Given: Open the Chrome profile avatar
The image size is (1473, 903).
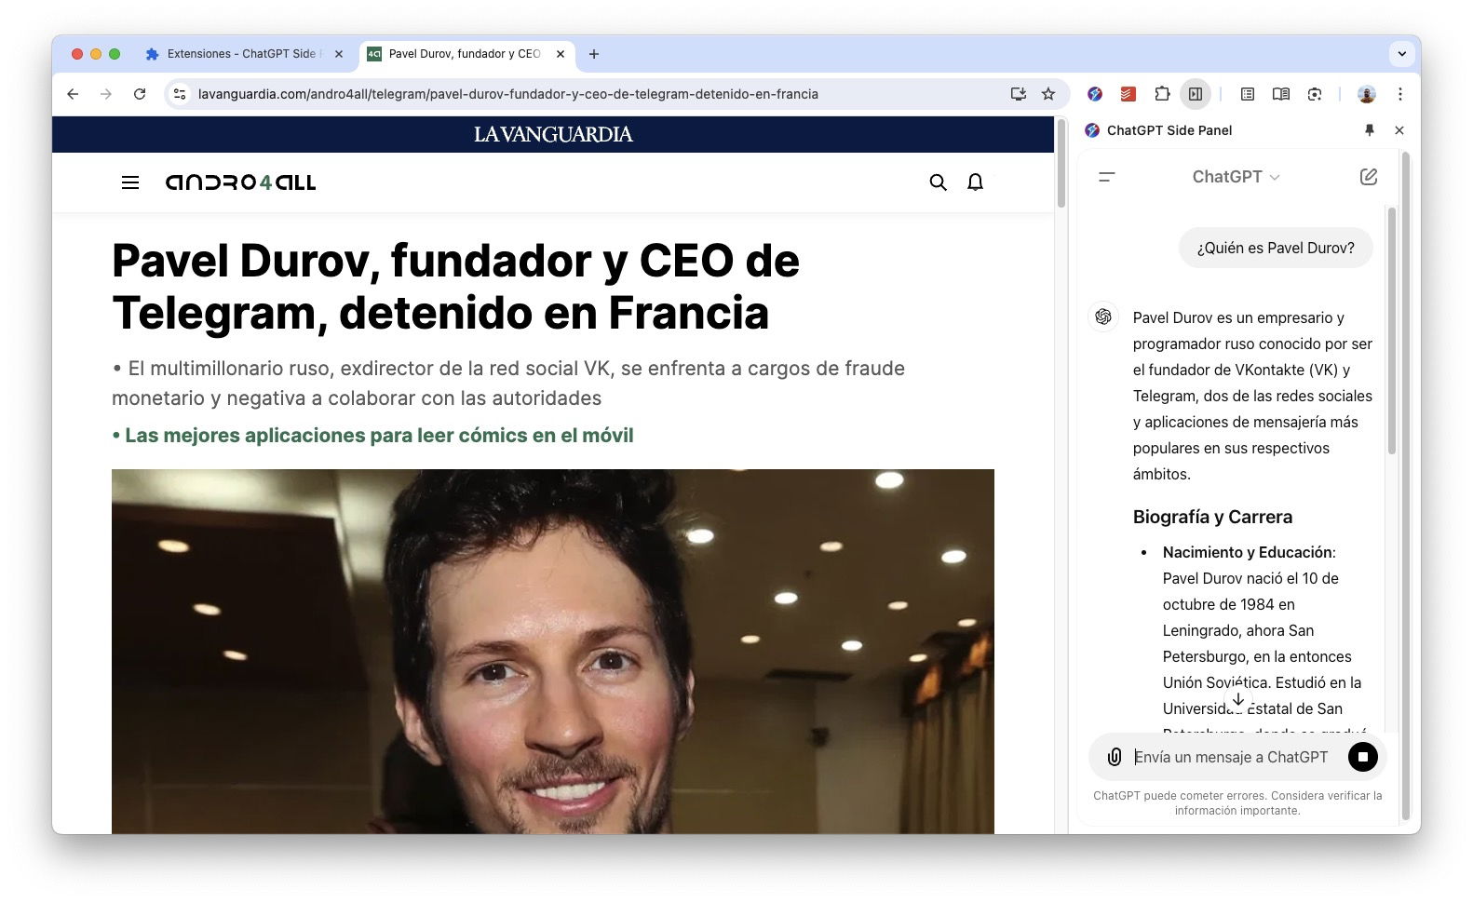Looking at the screenshot, I should click(x=1367, y=94).
